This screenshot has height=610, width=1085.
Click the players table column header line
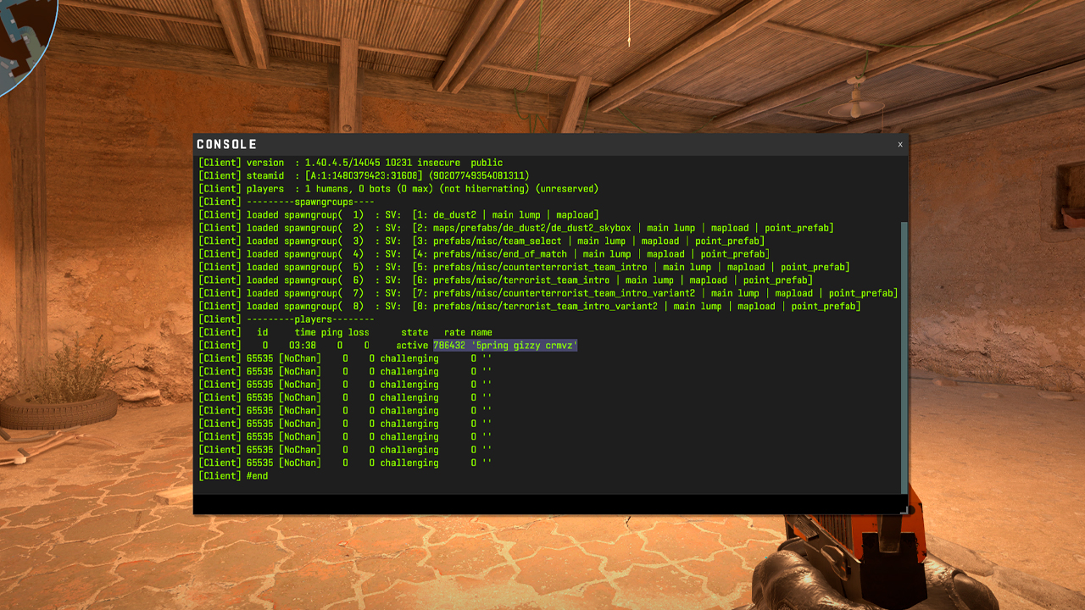(345, 332)
